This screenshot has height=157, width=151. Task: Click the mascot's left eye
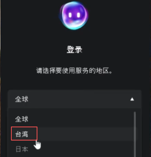coord(70,15)
